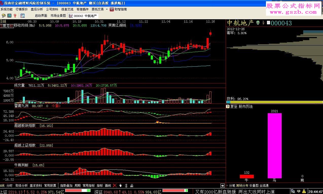This screenshot has width=323, height=194.
Task: Click the teal window toolbar icon
Action: pos(9,16)
